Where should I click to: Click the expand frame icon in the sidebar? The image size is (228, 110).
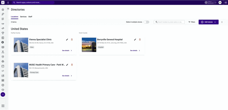(3, 66)
